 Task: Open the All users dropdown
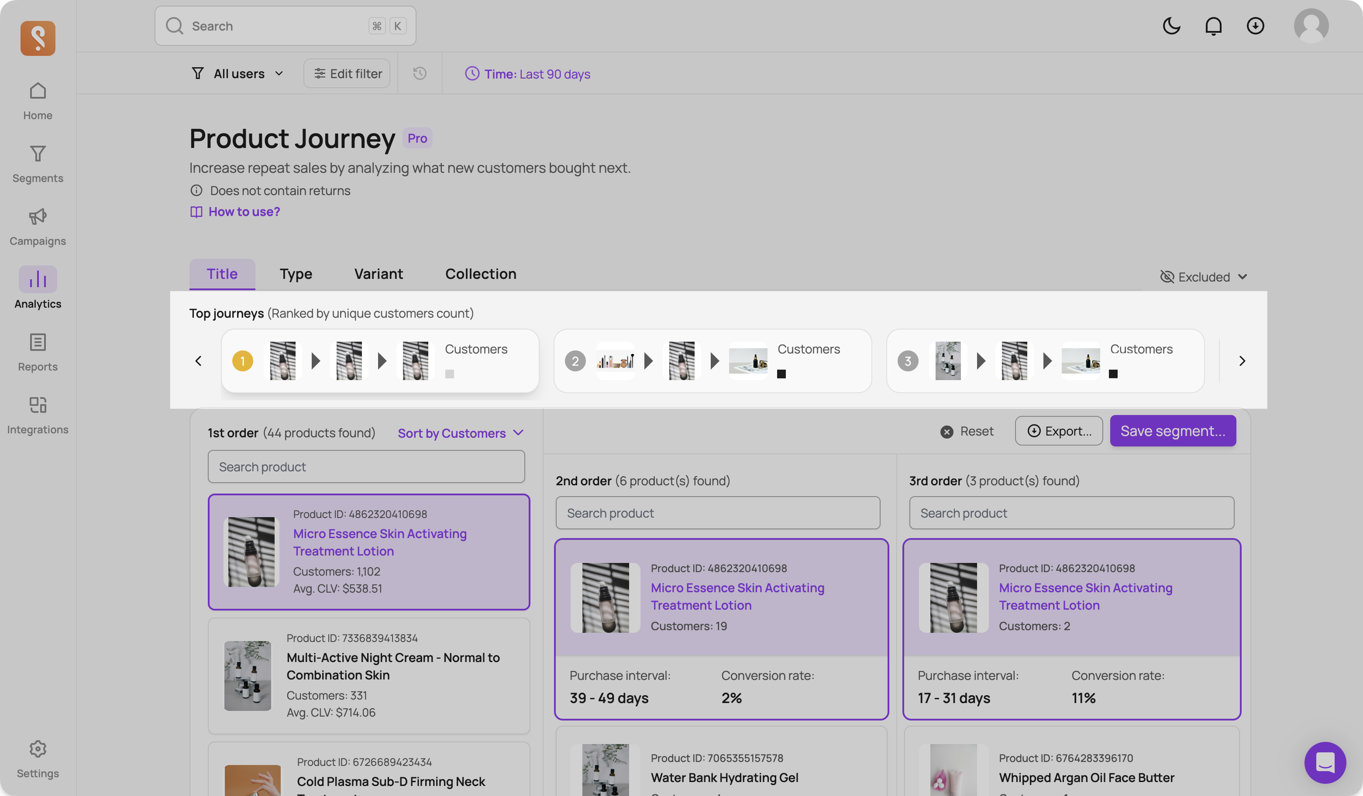pos(237,74)
